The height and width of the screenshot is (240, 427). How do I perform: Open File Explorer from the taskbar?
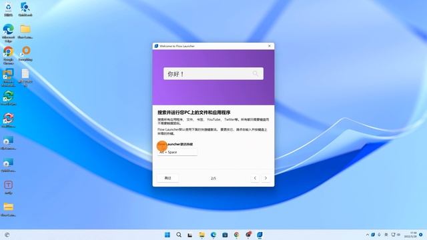201,235
